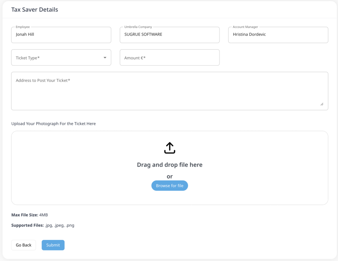Image resolution: width=338 pixels, height=261 pixels.
Task: Click the Supported Files format text
Action: click(43, 226)
